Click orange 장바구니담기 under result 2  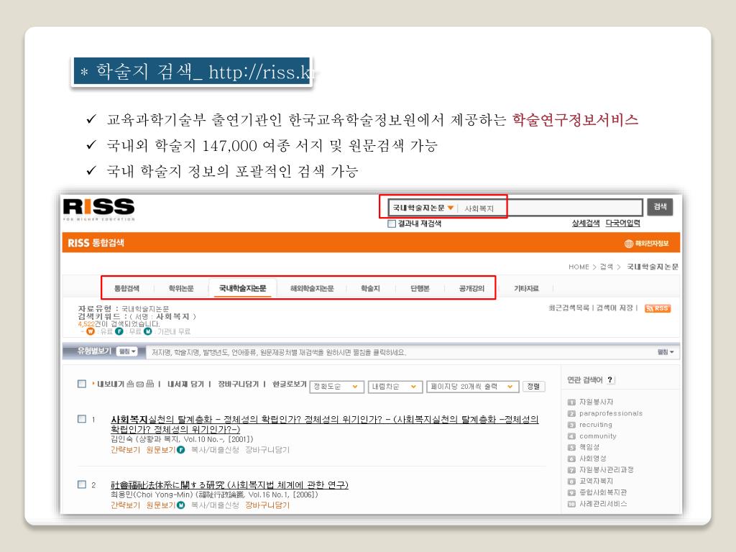(267, 505)
